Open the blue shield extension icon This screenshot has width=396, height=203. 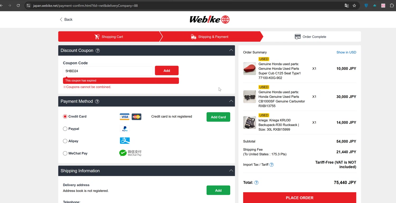(x=366, y=6)
